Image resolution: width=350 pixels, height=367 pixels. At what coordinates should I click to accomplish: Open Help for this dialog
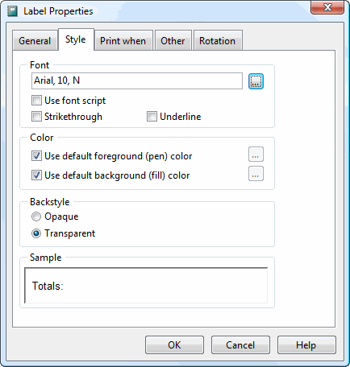[x=306, y=345]
